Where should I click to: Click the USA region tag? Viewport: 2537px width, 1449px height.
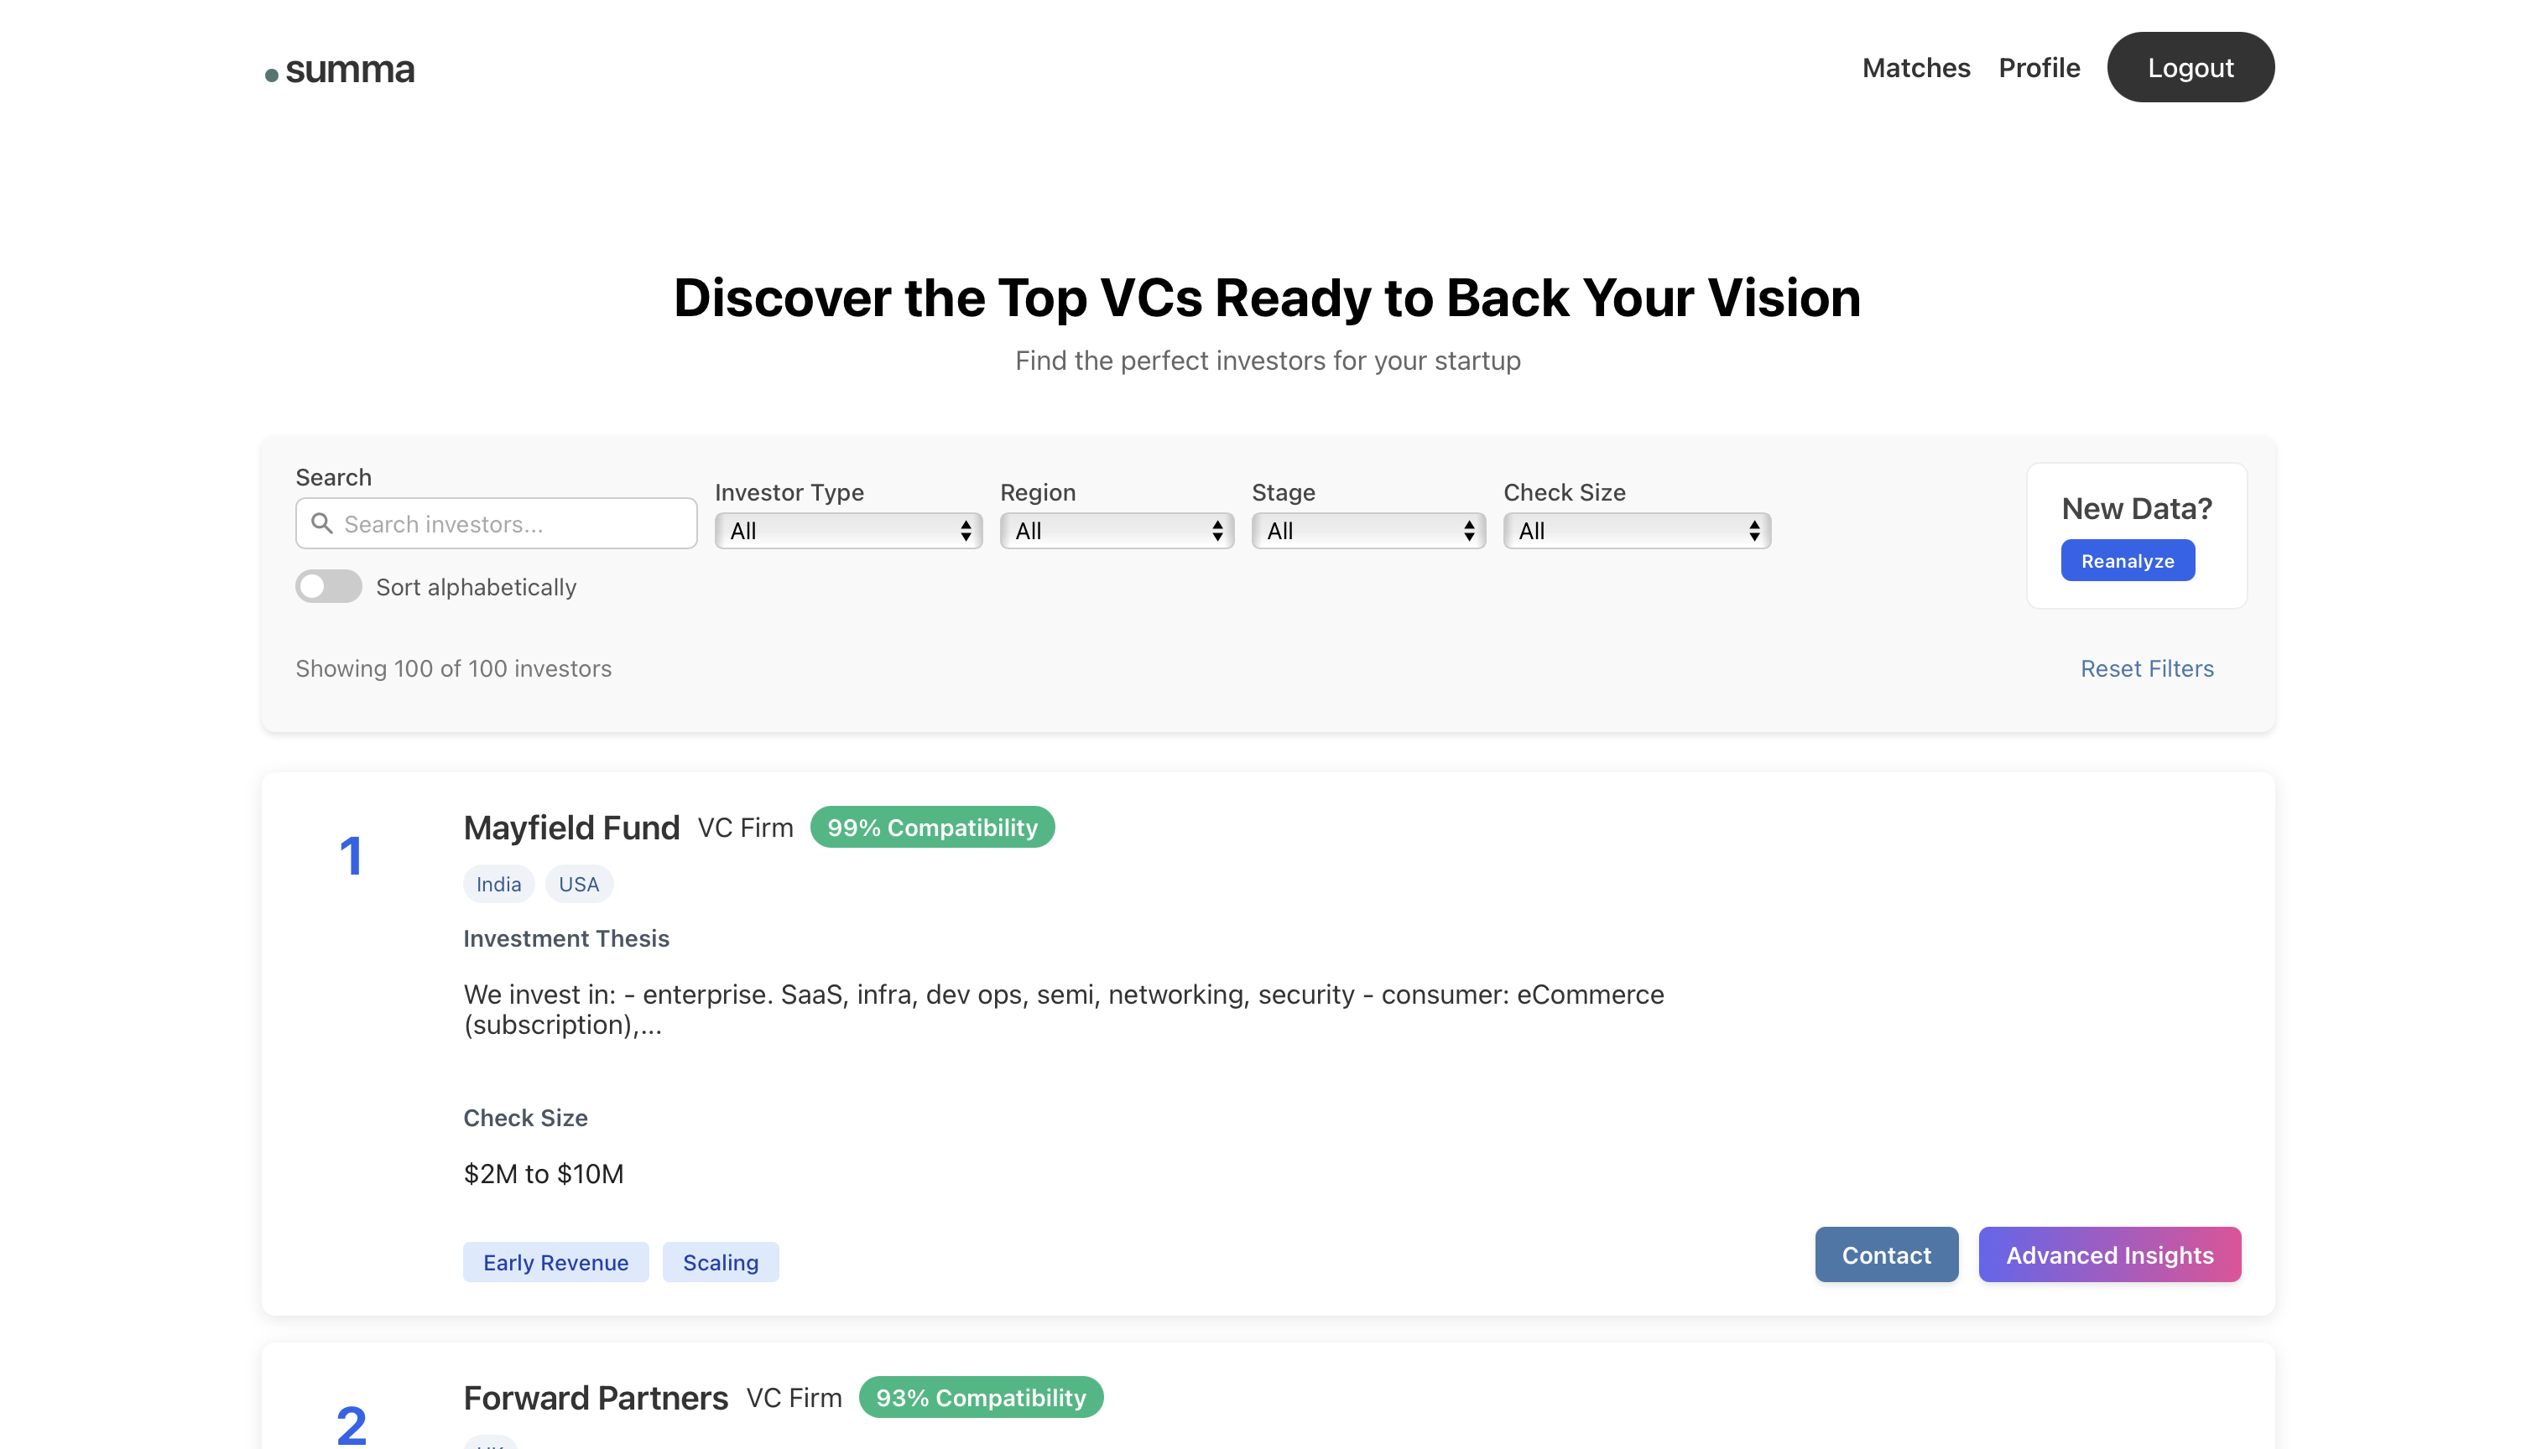(x=579, y=884)
